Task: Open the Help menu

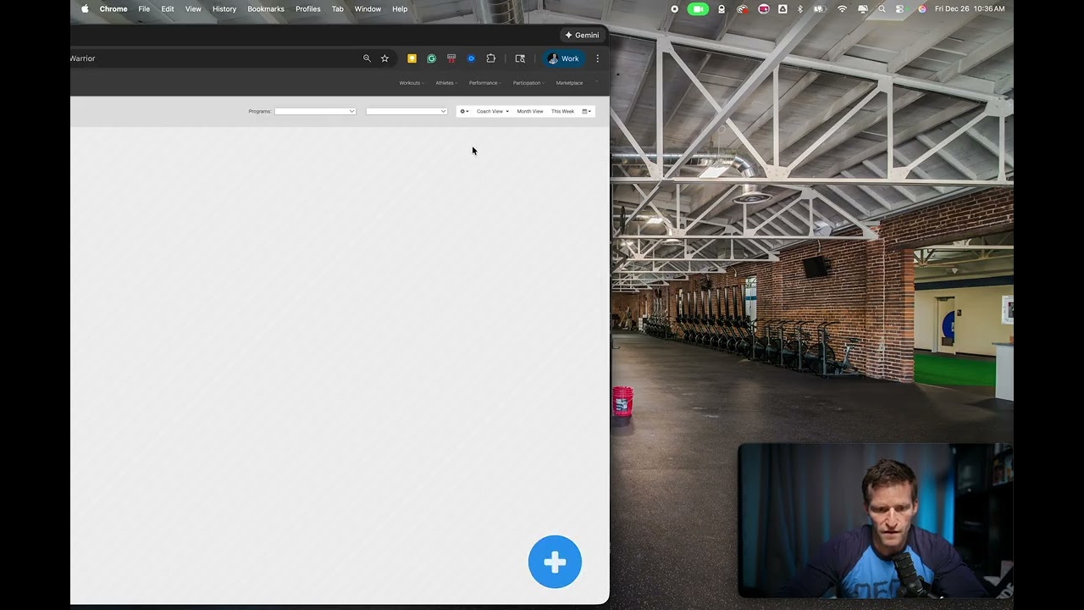Action: [400, 8]
